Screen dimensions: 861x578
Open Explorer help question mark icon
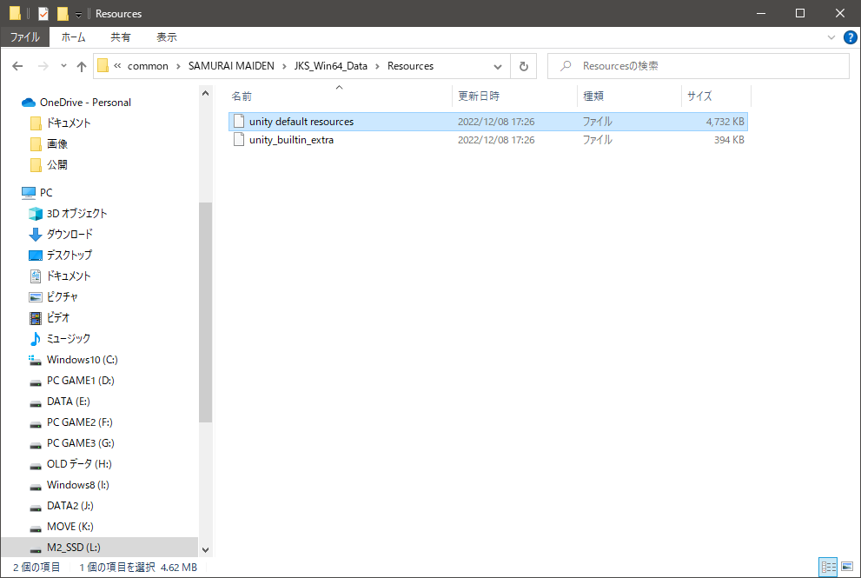850,37
